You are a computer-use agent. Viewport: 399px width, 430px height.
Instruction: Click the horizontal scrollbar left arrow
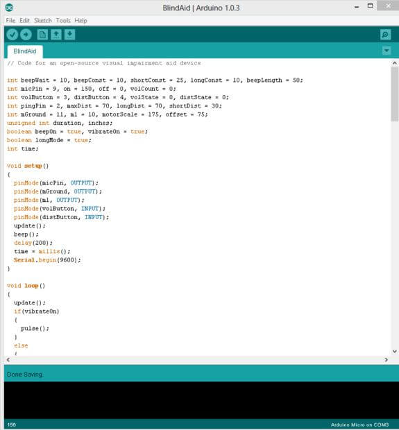coord(8,359)
